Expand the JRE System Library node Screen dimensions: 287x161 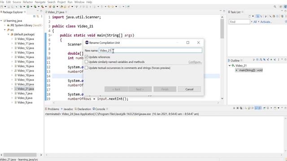(x=5, y=25)
